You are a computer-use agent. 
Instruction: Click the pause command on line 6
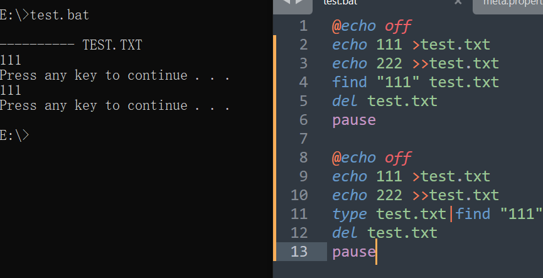tap(353, 120)
